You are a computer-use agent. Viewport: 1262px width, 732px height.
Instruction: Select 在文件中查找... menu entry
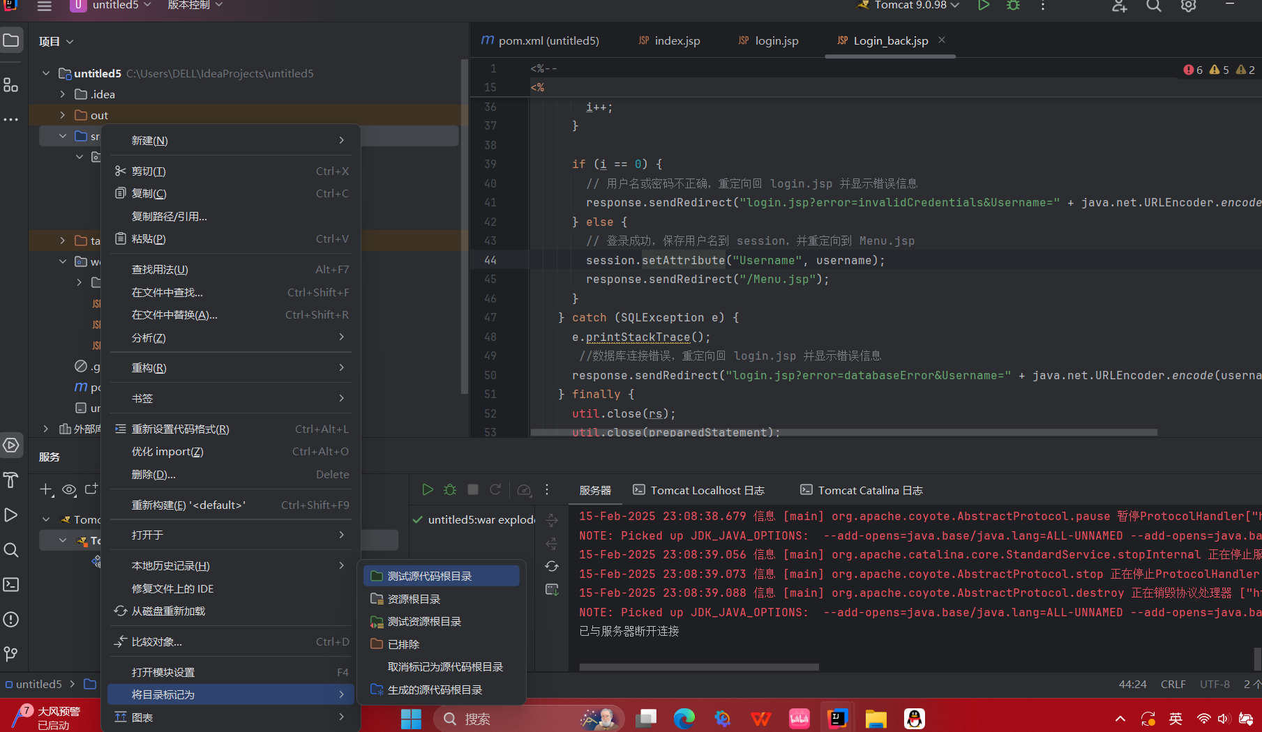click(231, 292)
